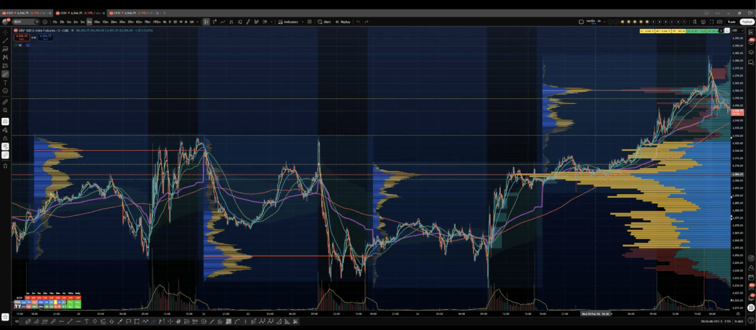Select the Text tool in left toolbar
Screen dimensions: 756x330
(5, 82)
